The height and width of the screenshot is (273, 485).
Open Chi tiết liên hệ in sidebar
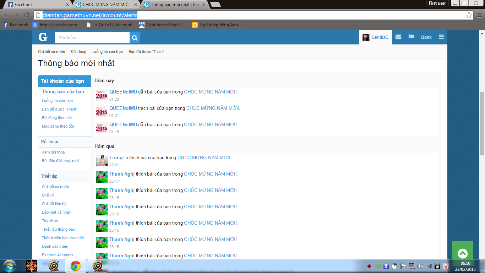tap(54, 204)
